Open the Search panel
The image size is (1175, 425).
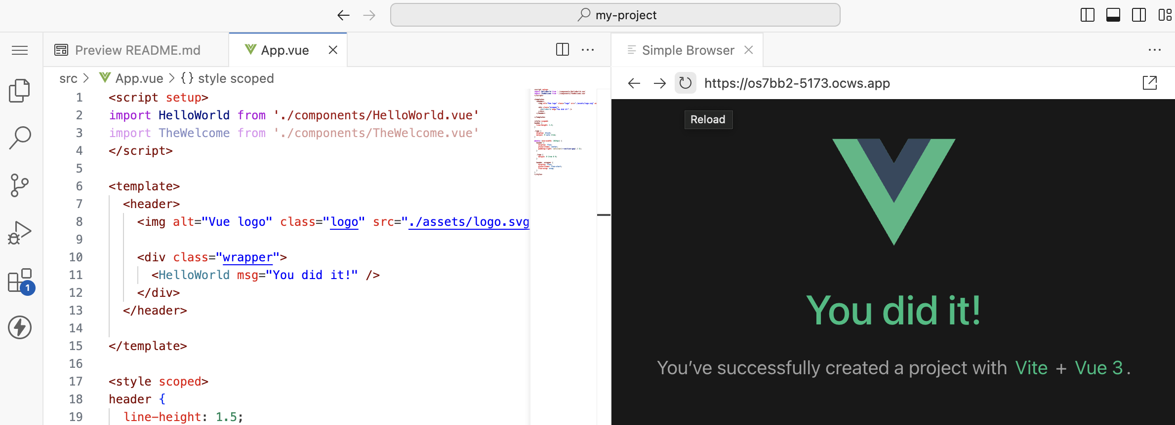[20, 138]
